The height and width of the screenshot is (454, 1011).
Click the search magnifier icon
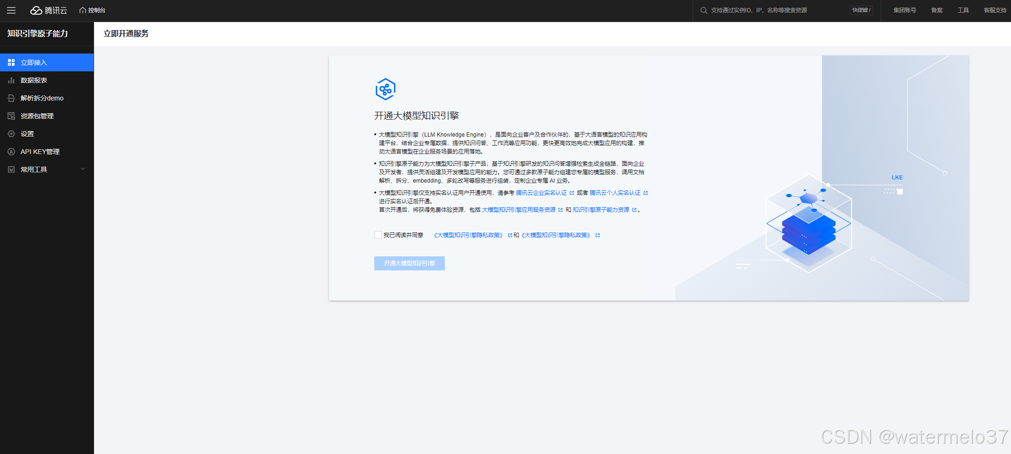pyautogui.click(x=703, y=10)
